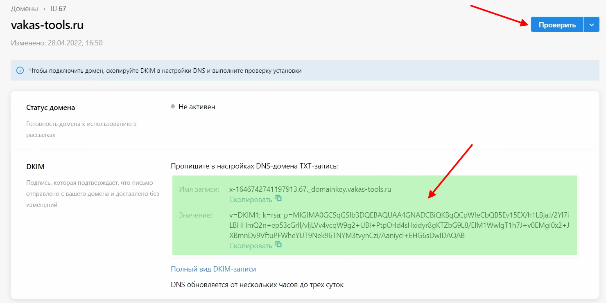Click Скопировать under the DKIM value
Image resolution: width=606 pixels, height=303 pixels.
(251, 245)
